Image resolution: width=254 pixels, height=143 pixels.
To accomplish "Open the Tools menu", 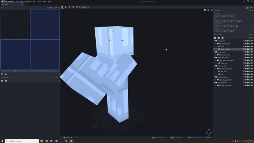I will pos(39,2).
